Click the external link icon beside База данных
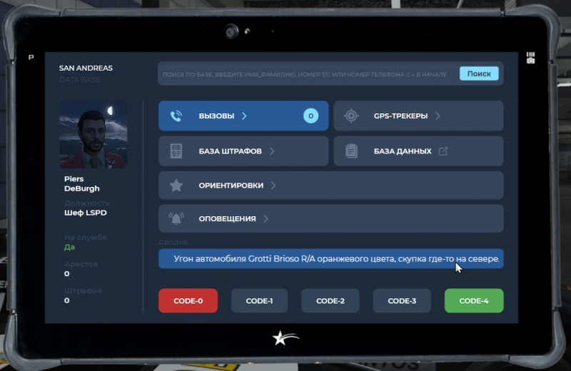 (443, 151)
